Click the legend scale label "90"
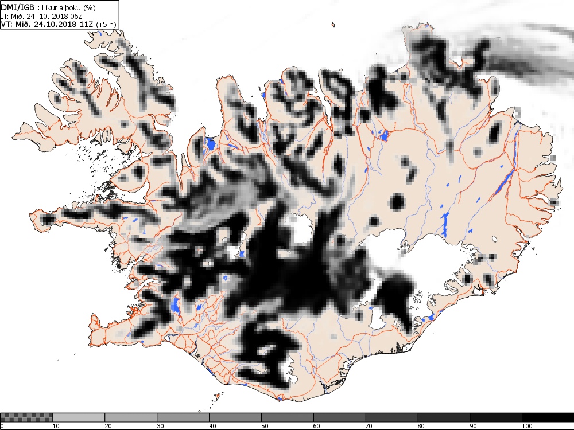574x430 pixels. click(474, 426)
